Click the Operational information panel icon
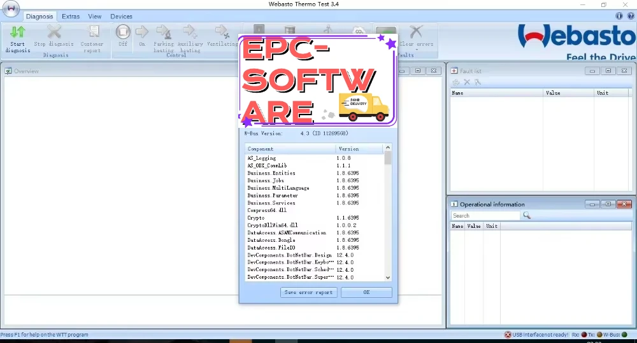 (454, 204)
